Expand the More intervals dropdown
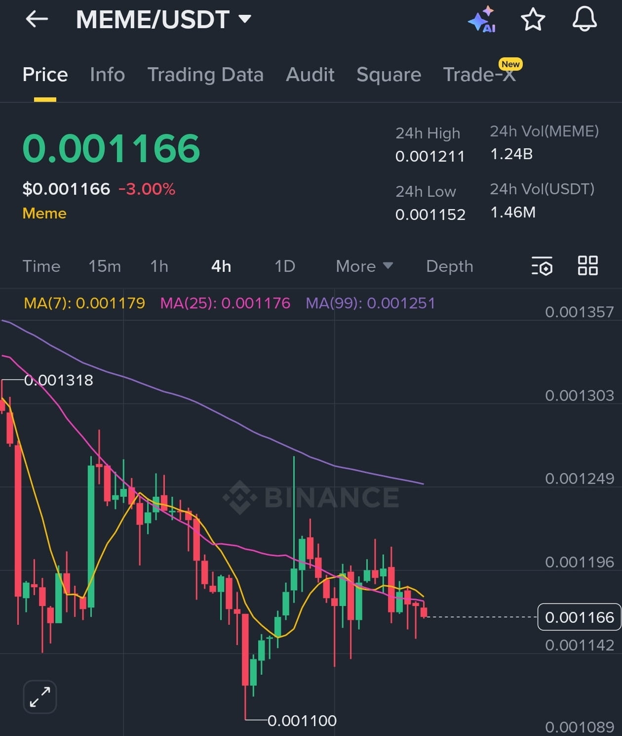Screen dimensions: 622x736 [364, 266]
